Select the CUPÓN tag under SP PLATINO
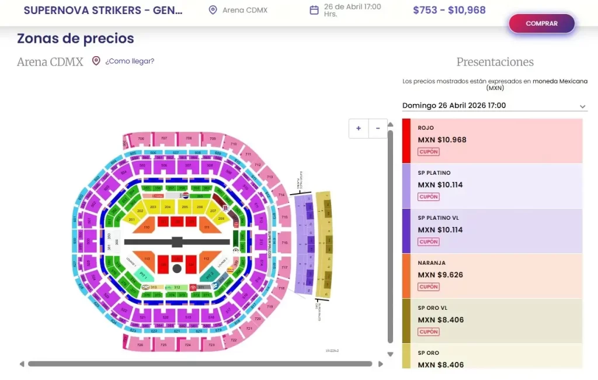This screenshot has height=380, width=598. (429, 196)
